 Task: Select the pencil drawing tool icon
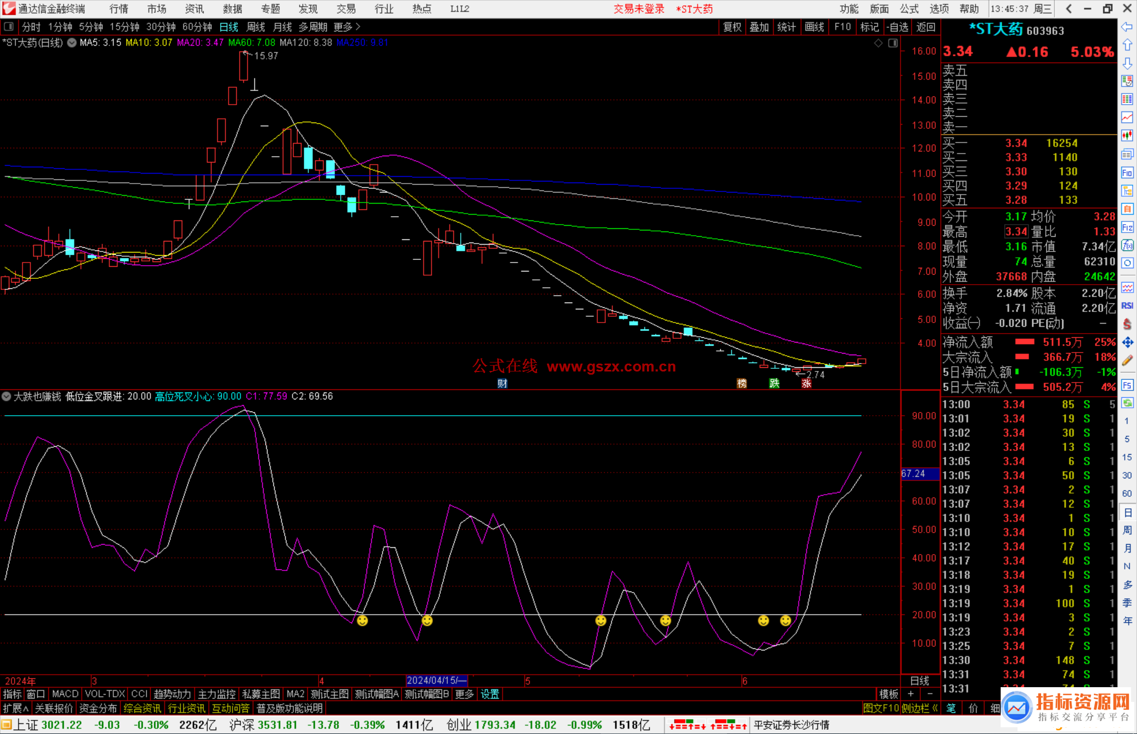click(1127, 361)
